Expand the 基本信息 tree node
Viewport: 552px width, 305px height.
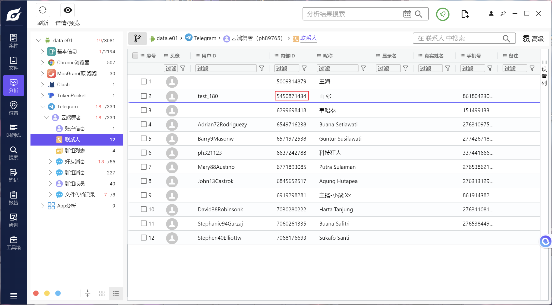tap(43, 51)
